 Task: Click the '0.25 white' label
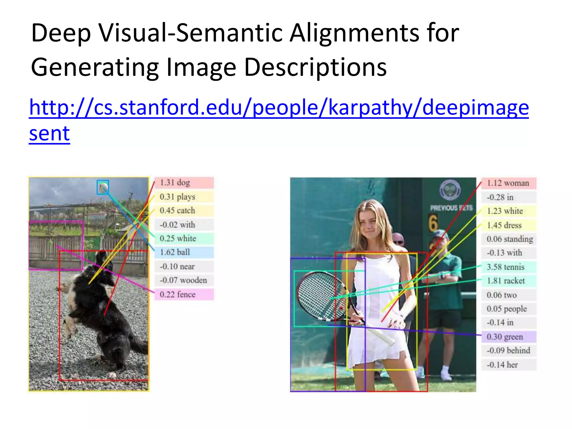point(184,239)
